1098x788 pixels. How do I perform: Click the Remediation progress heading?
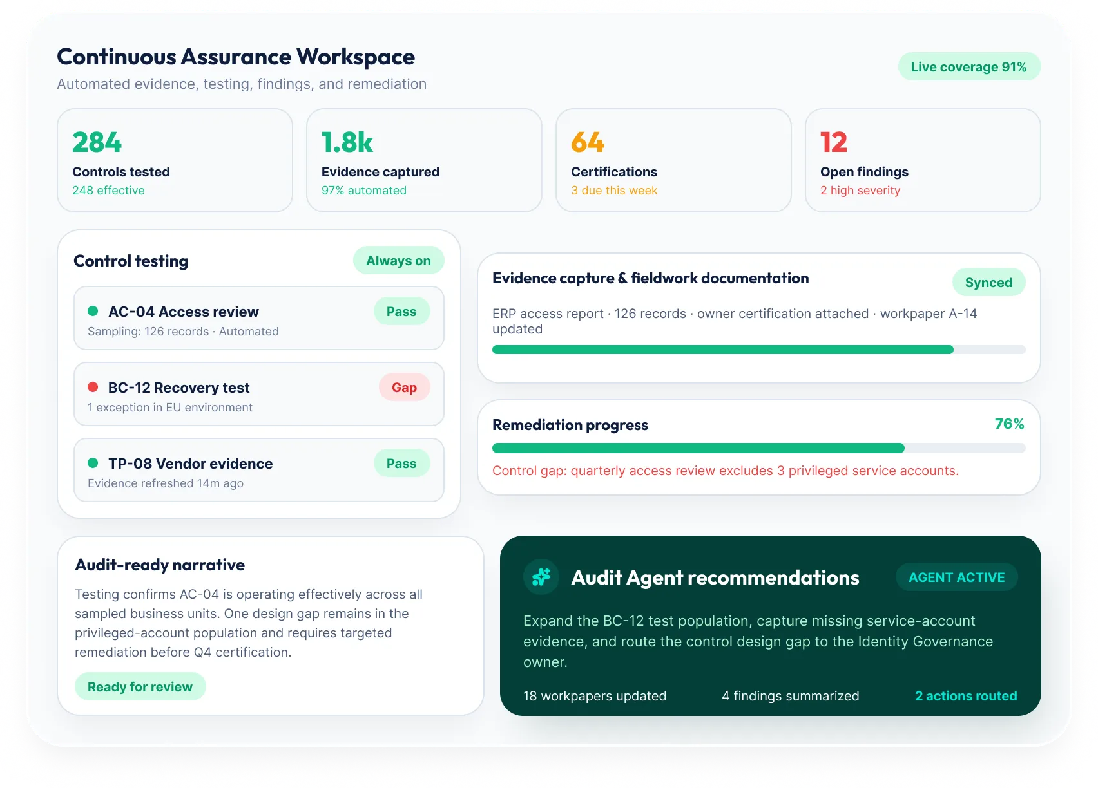click(x=570, y=425)
